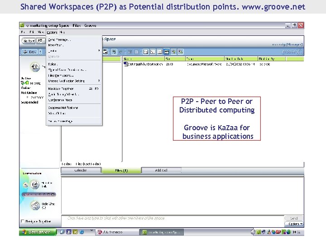Sort files by Modified By column header
Image resolution: width=326 pixels, height=245 pixels.
pos(272,59)
